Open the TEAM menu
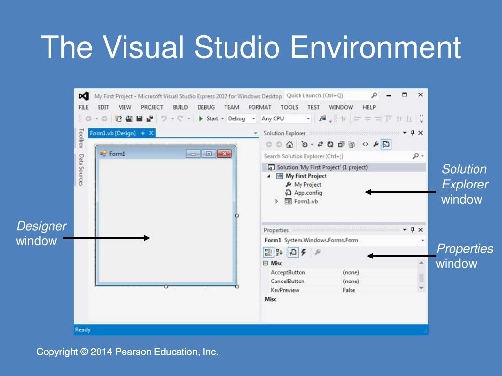The height and width of the screenshot is (376, 502). 231,107
